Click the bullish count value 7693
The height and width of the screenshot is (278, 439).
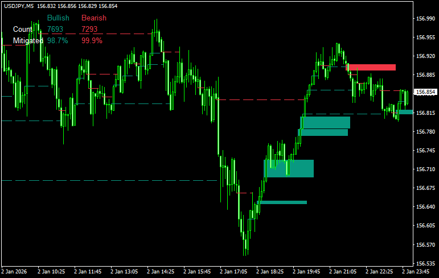pos(55,29)
